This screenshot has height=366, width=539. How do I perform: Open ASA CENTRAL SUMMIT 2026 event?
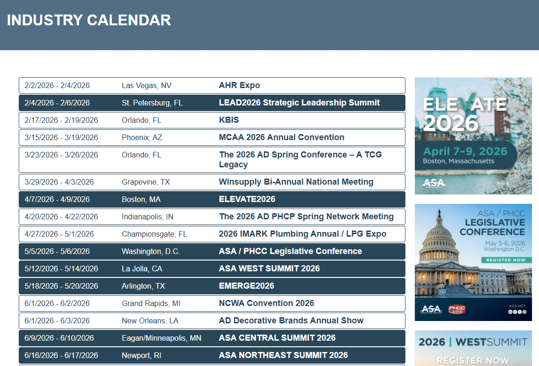(277, 338)
